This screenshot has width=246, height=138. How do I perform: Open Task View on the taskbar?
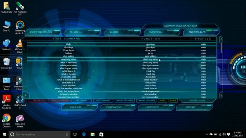(75, 134)
